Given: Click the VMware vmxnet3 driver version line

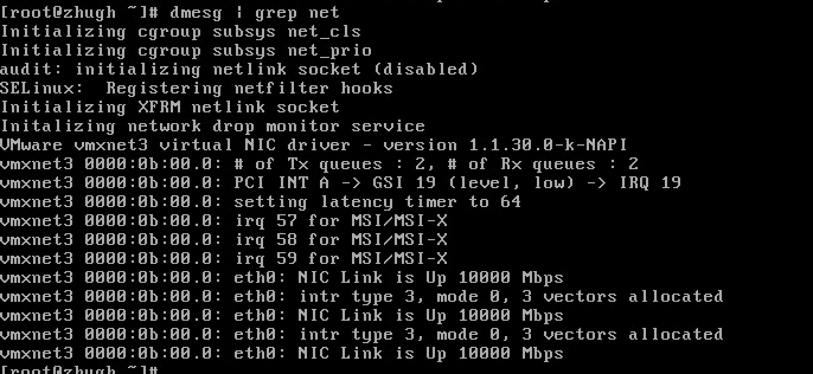Looking at the screenshot, I should (x=313, y=145).
